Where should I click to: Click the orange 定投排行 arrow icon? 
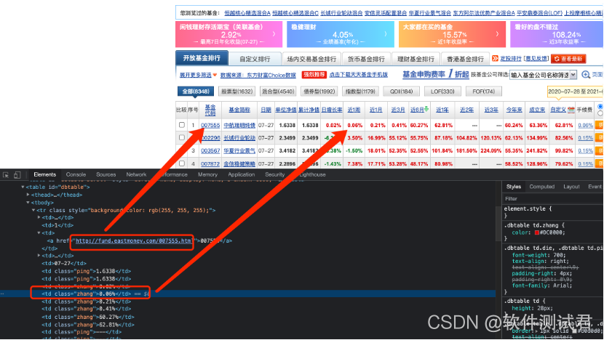coord(495,58)
